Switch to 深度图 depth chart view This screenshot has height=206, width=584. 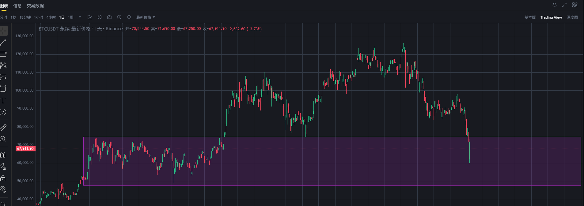click(572, 17)
